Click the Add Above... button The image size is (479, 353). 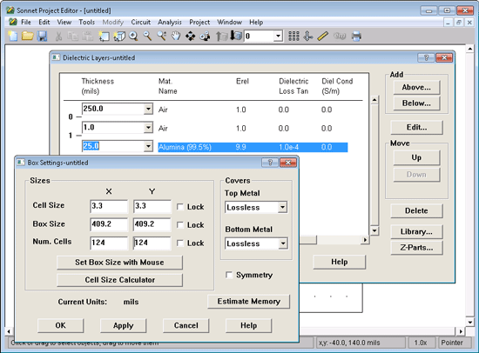[x=416, y=87]
